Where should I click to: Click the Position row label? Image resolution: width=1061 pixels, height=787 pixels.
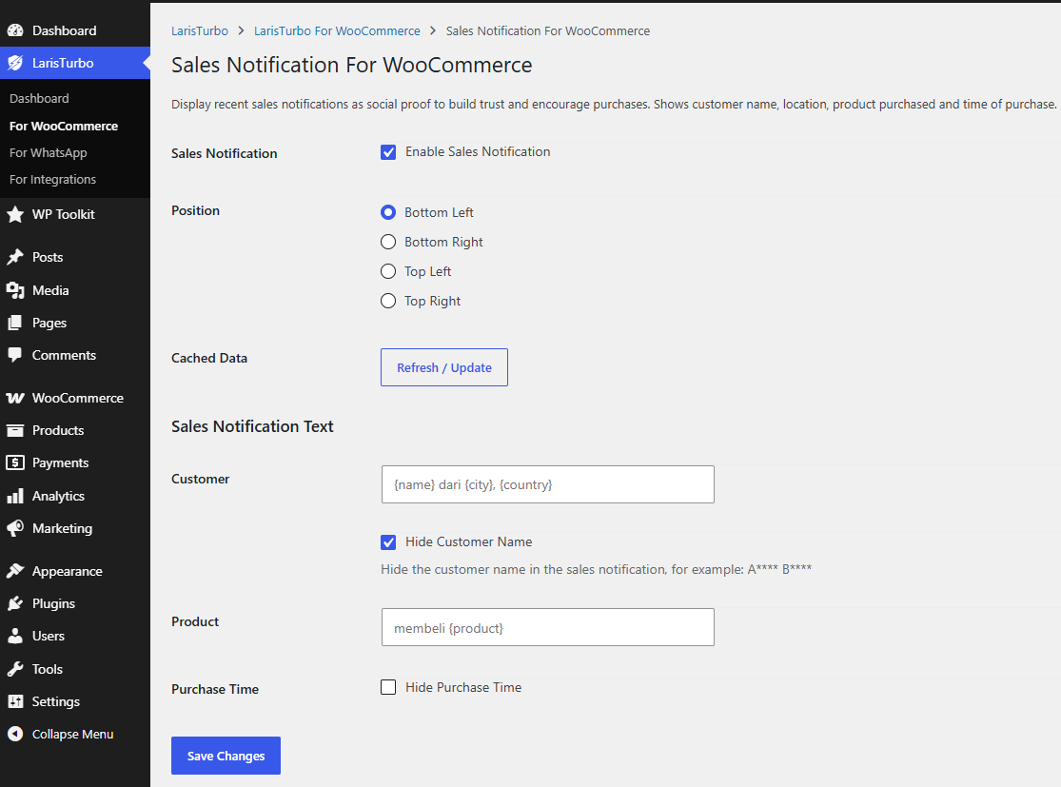[x=196, y=210]
